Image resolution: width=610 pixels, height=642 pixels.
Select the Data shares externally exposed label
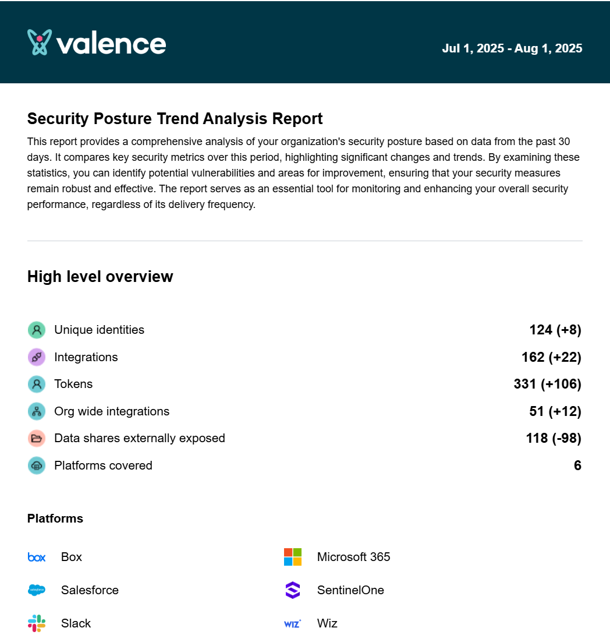click(x=139, y=438)
